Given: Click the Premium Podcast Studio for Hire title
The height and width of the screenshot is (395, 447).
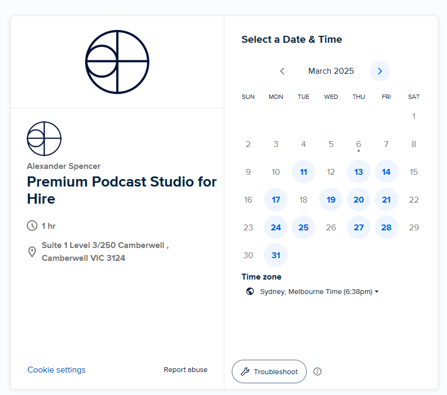Looking at the screenshot, I should [122, 190].
